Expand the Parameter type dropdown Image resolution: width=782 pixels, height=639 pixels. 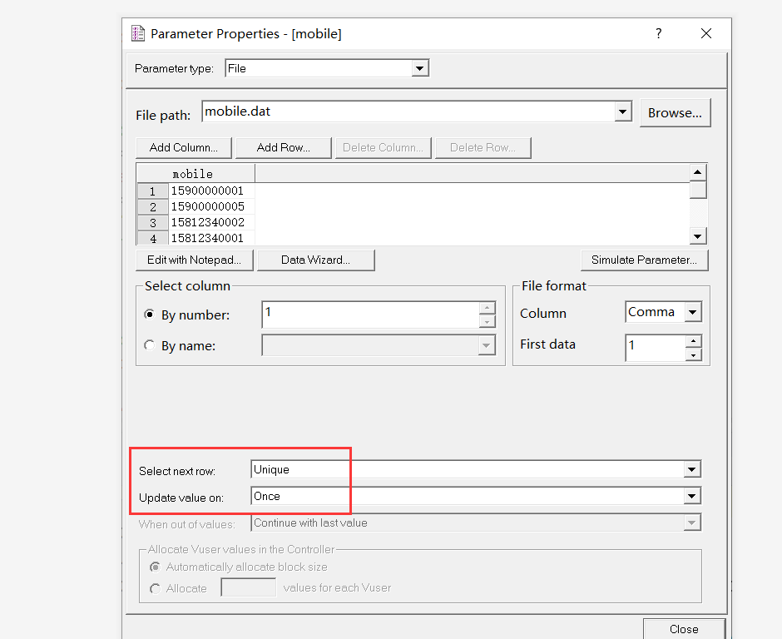[x=420, y=68]
